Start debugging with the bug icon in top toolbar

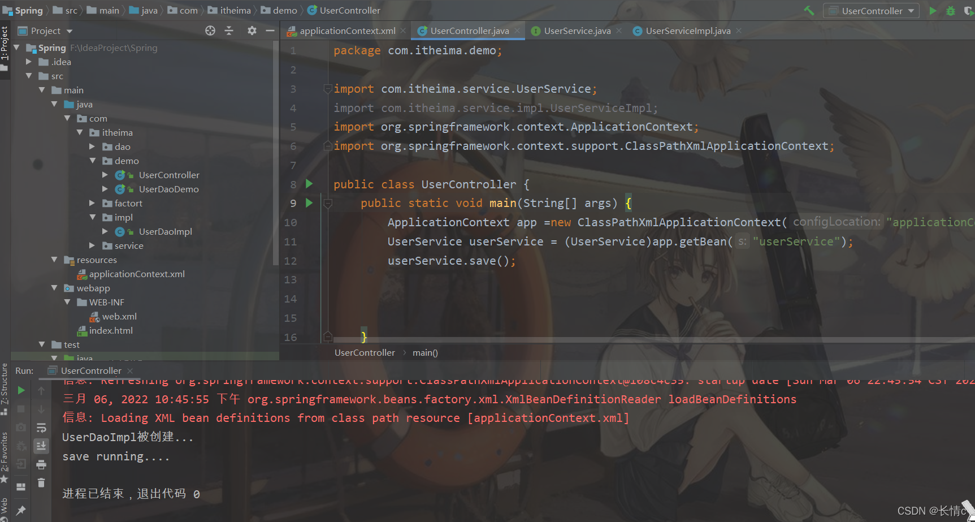click(951, 10)
